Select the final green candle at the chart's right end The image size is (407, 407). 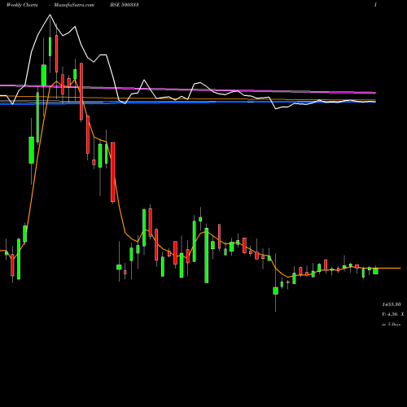[x=375, y=271]
